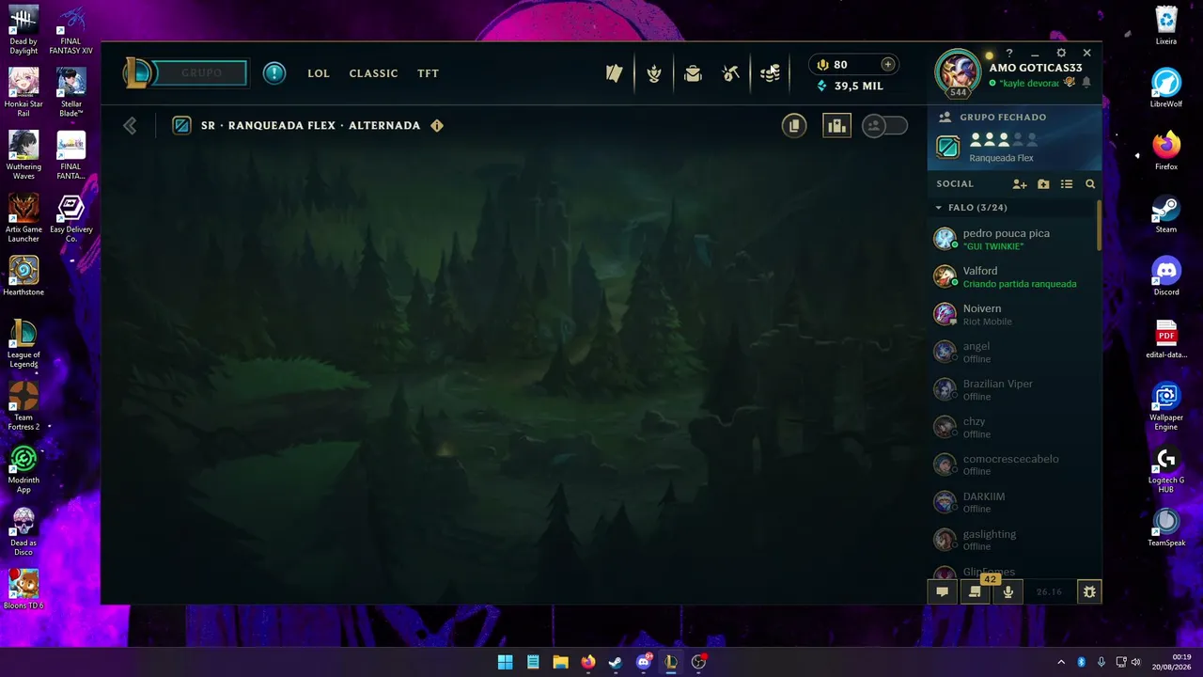1203x677 pixels.
Task: Open Modrinth App desktop shortcut
Action: 23,469
